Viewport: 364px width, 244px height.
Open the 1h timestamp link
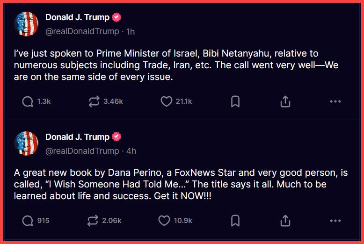(131, 32)
